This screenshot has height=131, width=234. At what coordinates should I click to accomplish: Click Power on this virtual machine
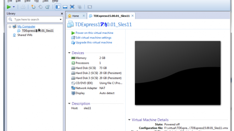click(94, 33)
